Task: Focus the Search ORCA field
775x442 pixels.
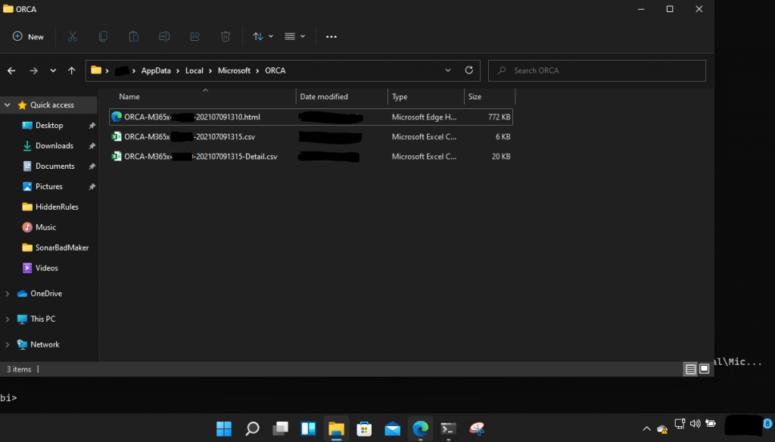Action: tap(597, 70)
